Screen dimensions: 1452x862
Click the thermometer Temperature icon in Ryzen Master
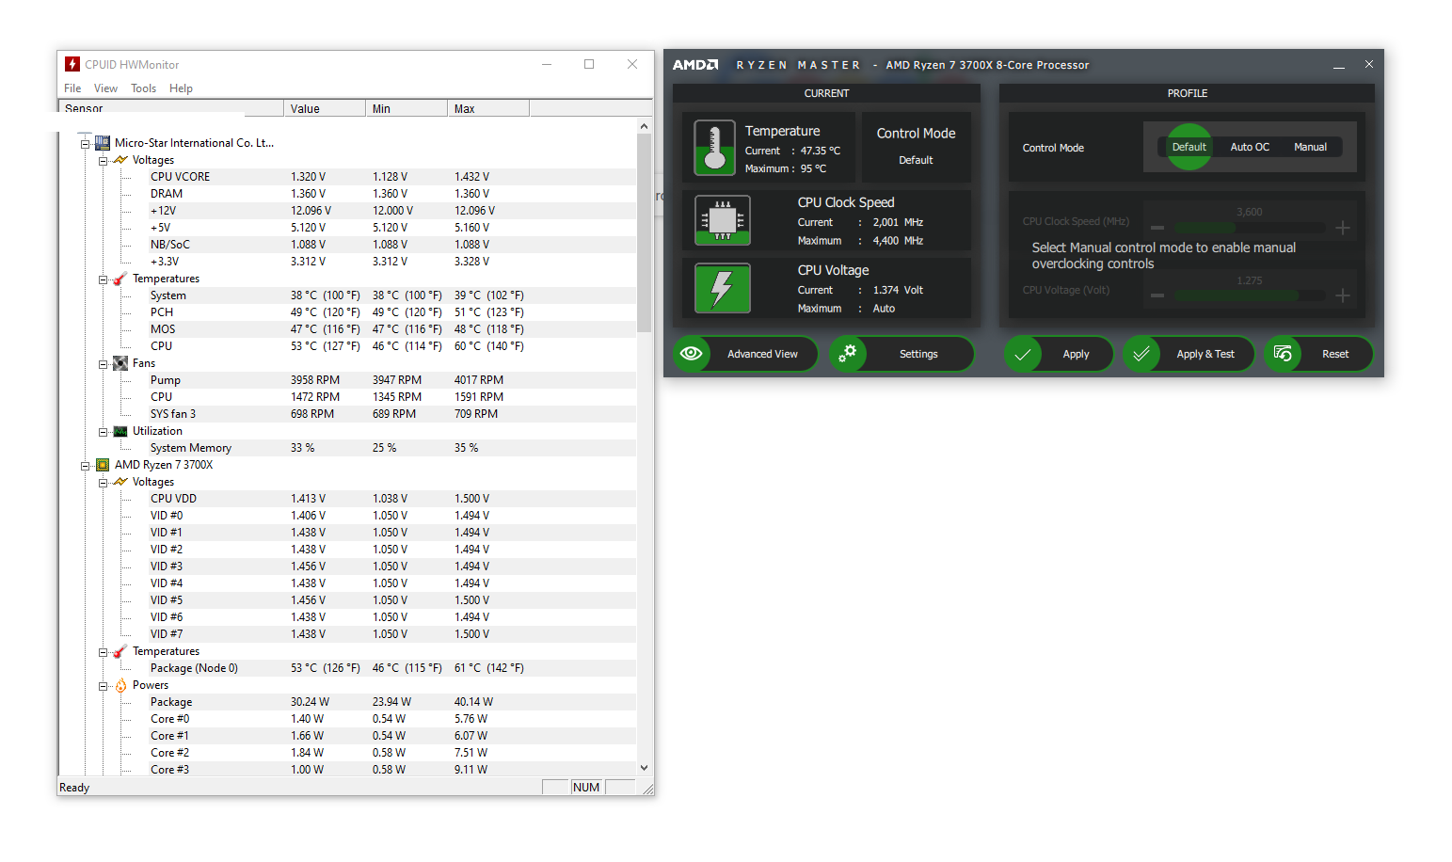coord(714,148)
